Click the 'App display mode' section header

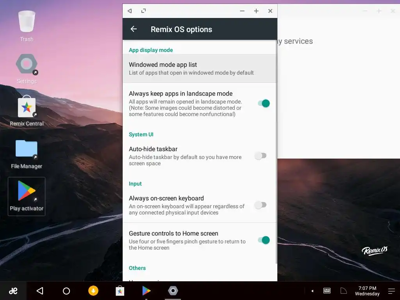(151, 50)
